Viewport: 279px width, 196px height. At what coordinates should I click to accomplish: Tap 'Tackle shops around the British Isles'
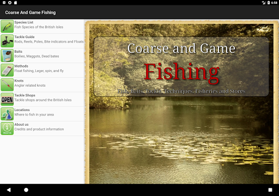click(x=43, y=100)
